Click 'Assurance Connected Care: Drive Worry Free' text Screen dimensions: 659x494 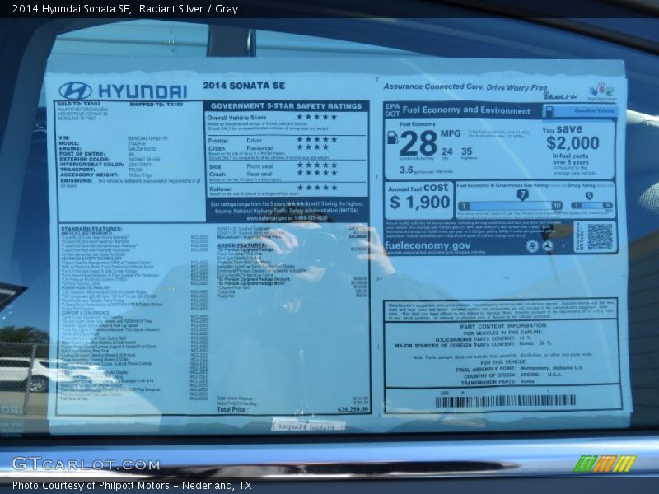click(465, 87)
